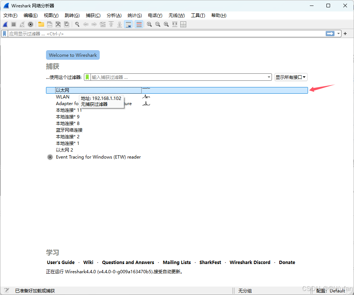Click into the display filter input field
Screen dimensions: 354x295
(x=167, y=34)
